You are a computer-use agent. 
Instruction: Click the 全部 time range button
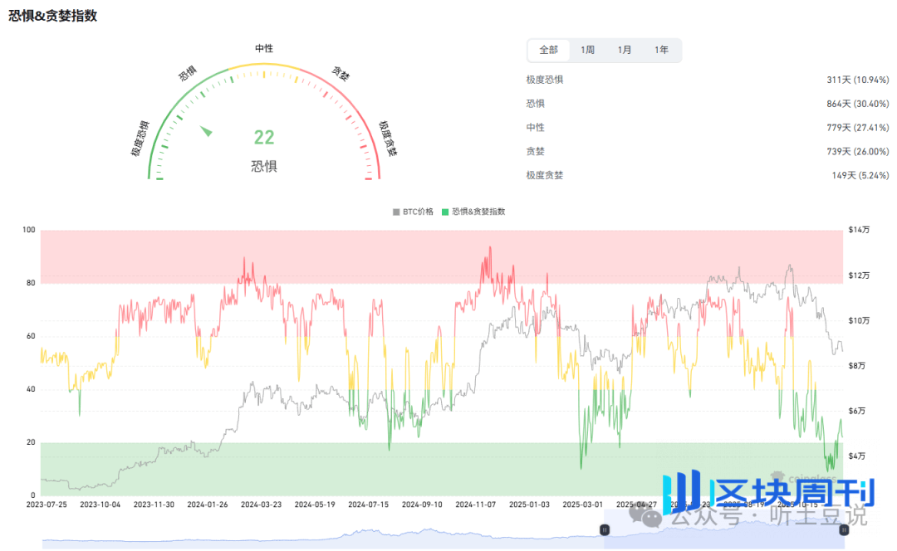pyautogui.click(x=548, y=50)
